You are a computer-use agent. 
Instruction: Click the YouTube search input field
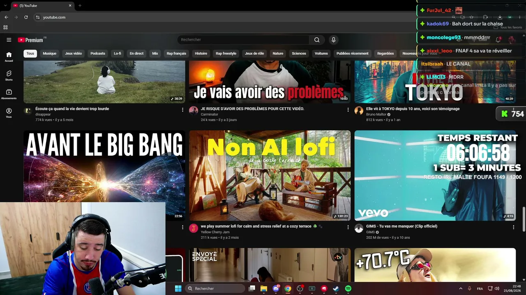(x=243, y=40)
